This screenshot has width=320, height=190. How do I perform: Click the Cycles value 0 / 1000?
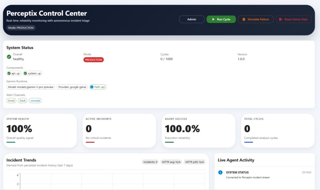tap(166, 59)
